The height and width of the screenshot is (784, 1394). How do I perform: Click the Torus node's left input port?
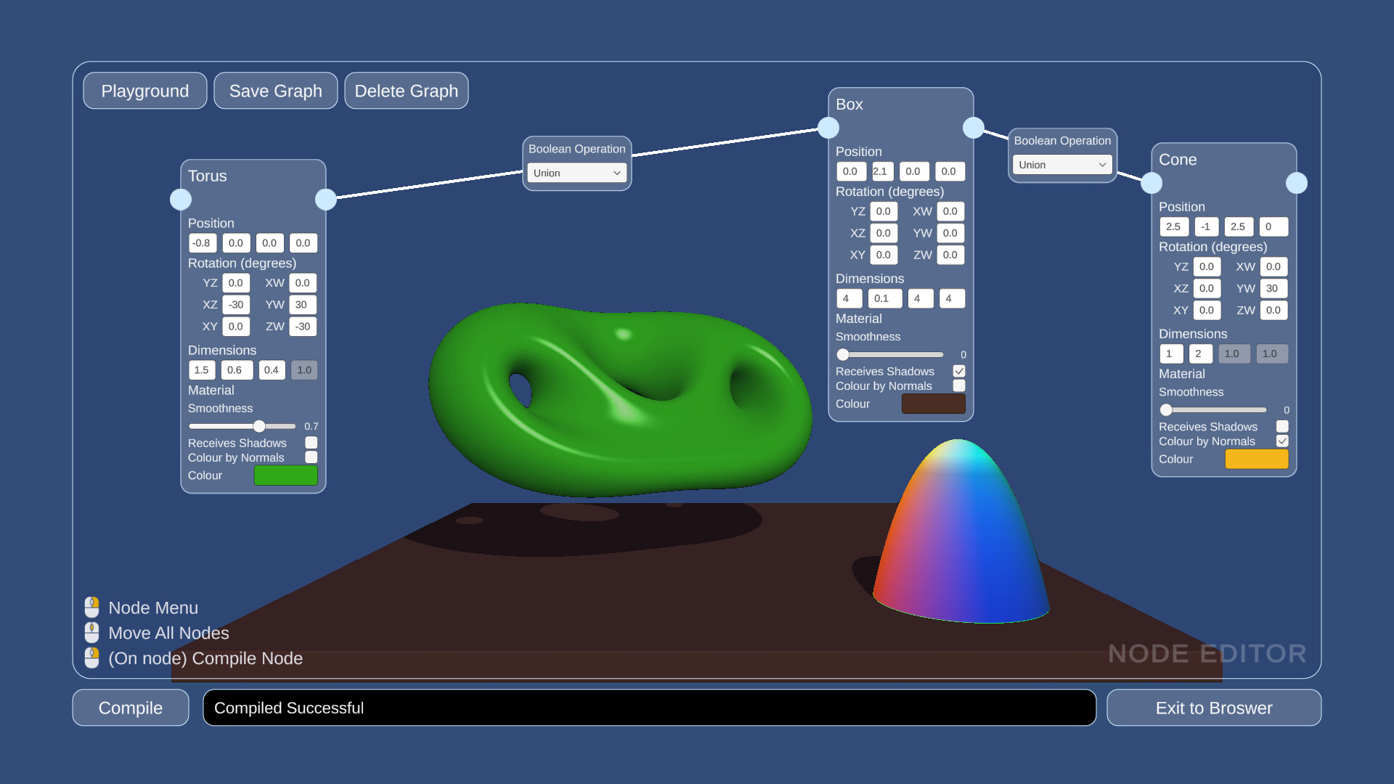[181, 199]
